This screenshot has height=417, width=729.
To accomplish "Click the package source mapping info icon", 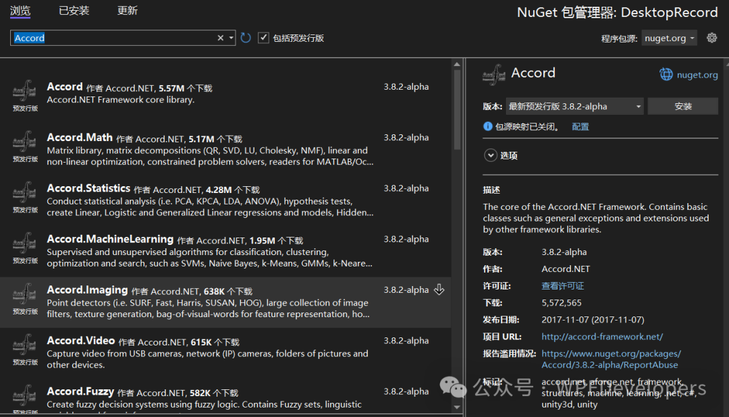I will (488, 126).
